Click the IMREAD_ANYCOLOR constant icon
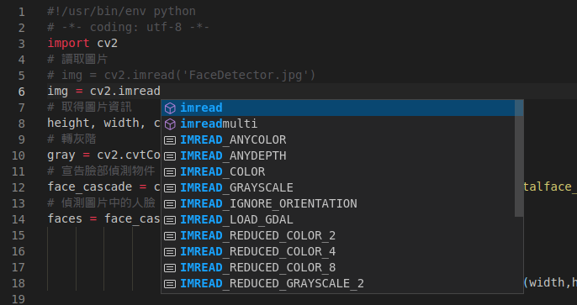 (170, 140)
